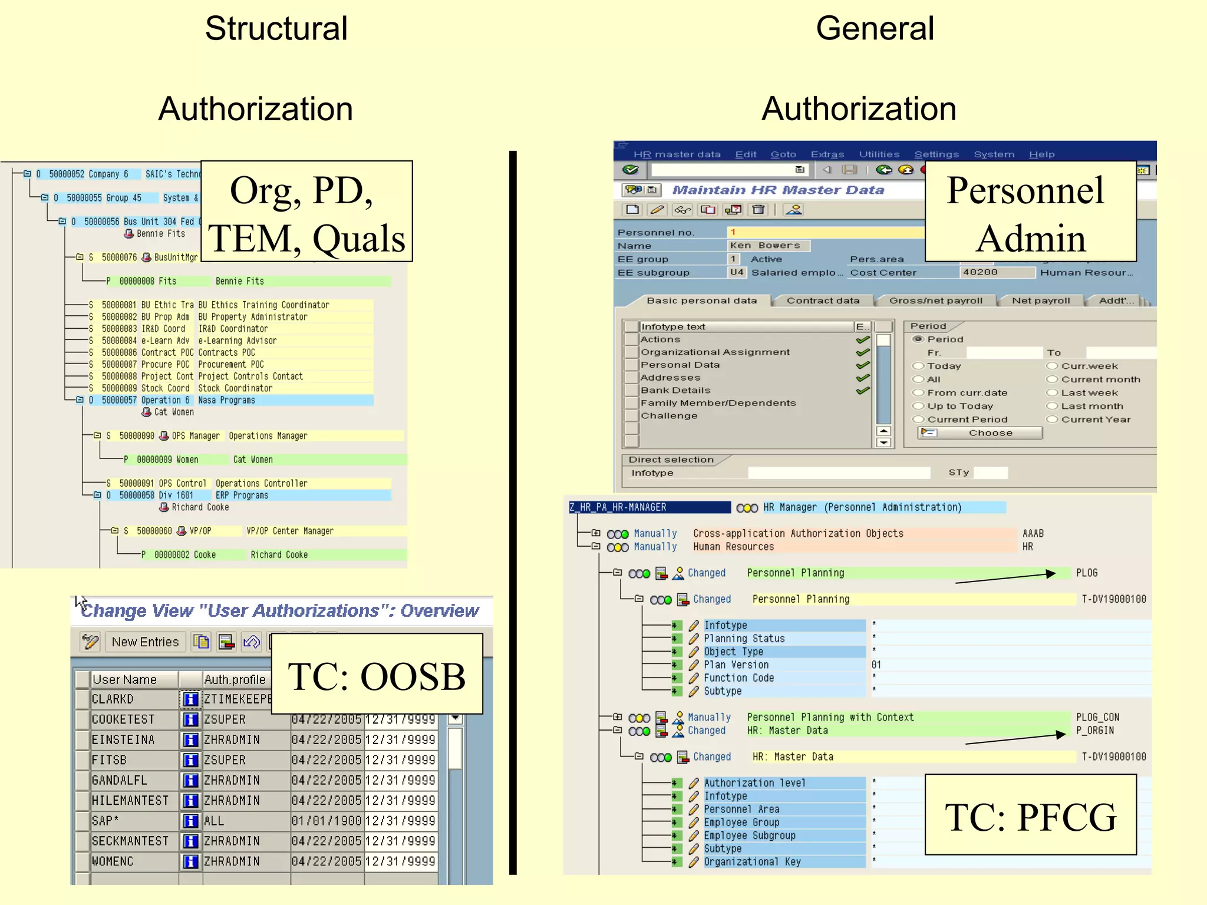Click the pencil Change icon

pyautogui.click(x=657, y=209)
